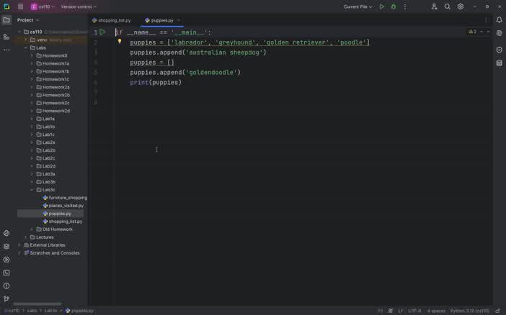
Task: Open the Current File run configuration dropdown
Action: point(358,6)
